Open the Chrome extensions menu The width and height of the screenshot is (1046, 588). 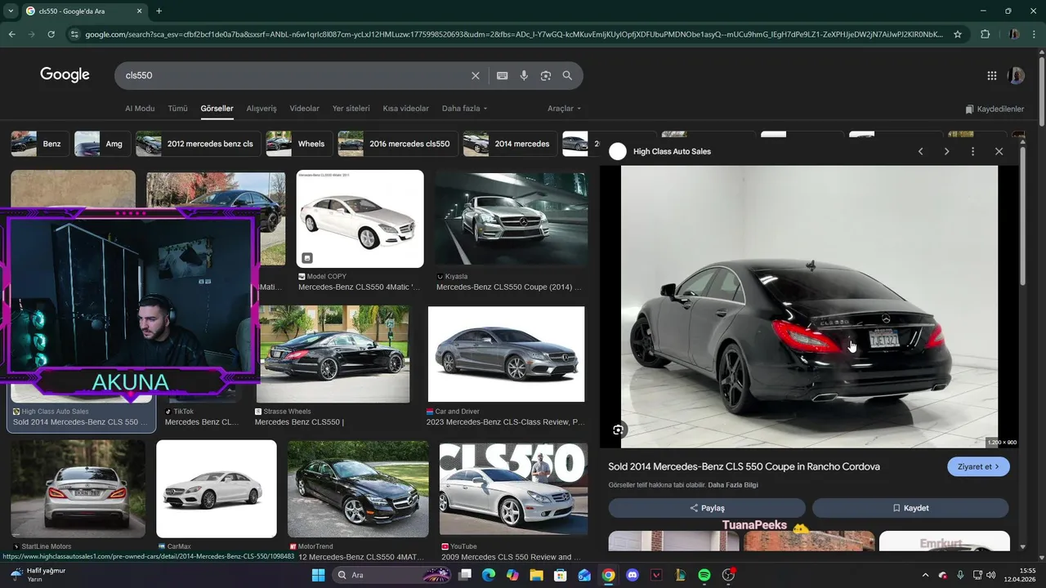[x=985, y=34]
